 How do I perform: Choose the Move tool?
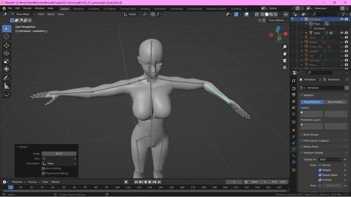coord(6,45)
